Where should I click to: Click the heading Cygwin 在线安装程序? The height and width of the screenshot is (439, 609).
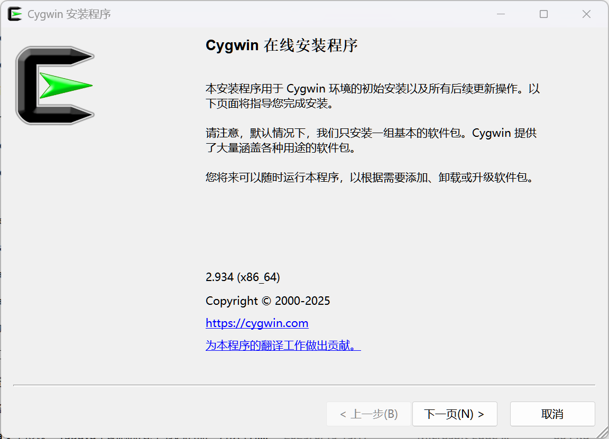pos(282,45)
